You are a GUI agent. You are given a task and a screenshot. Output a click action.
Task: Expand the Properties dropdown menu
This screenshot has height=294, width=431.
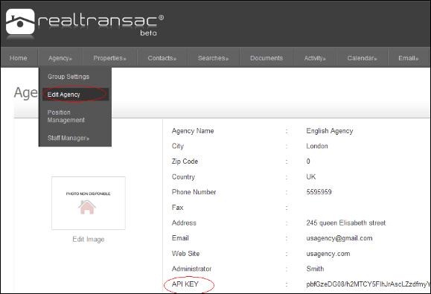pyautogui.click(x=109, y=58)
